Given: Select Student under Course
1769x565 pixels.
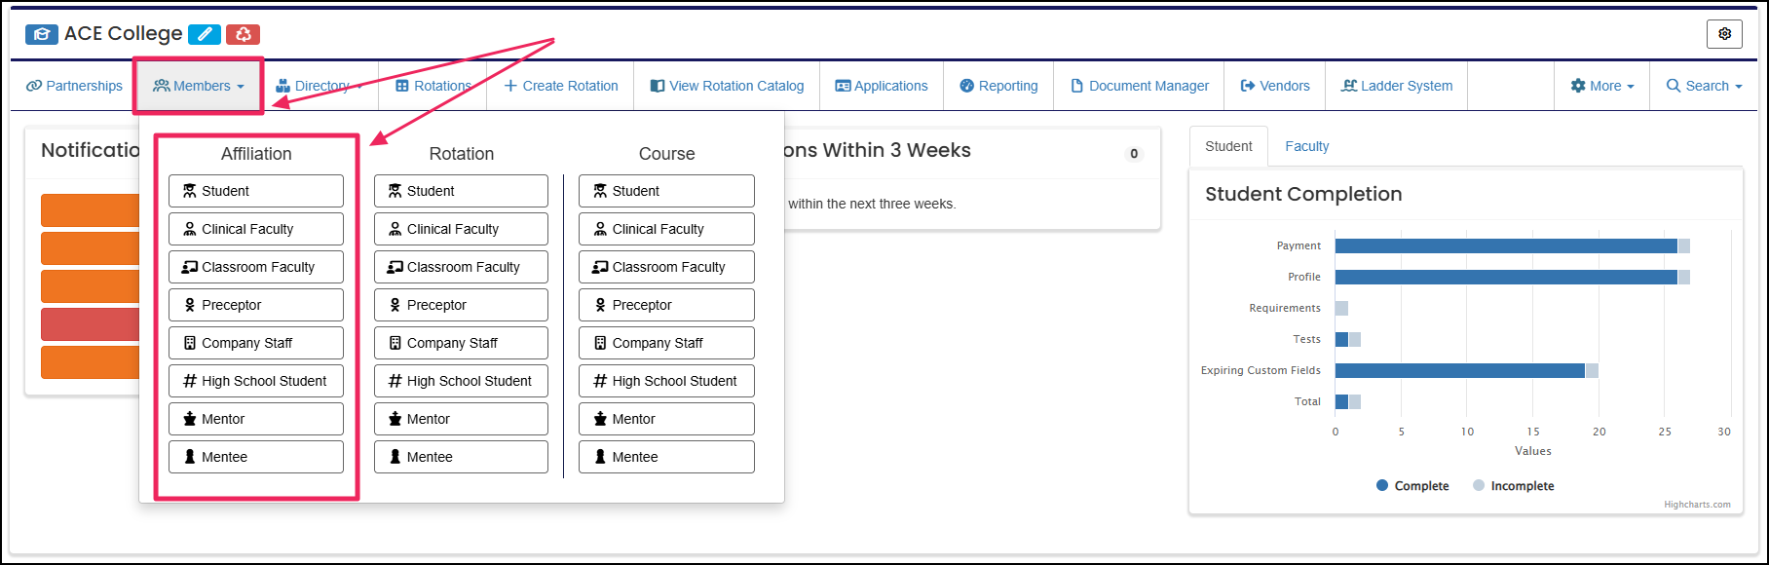Looking at the screenshot, I should (666, 191).
